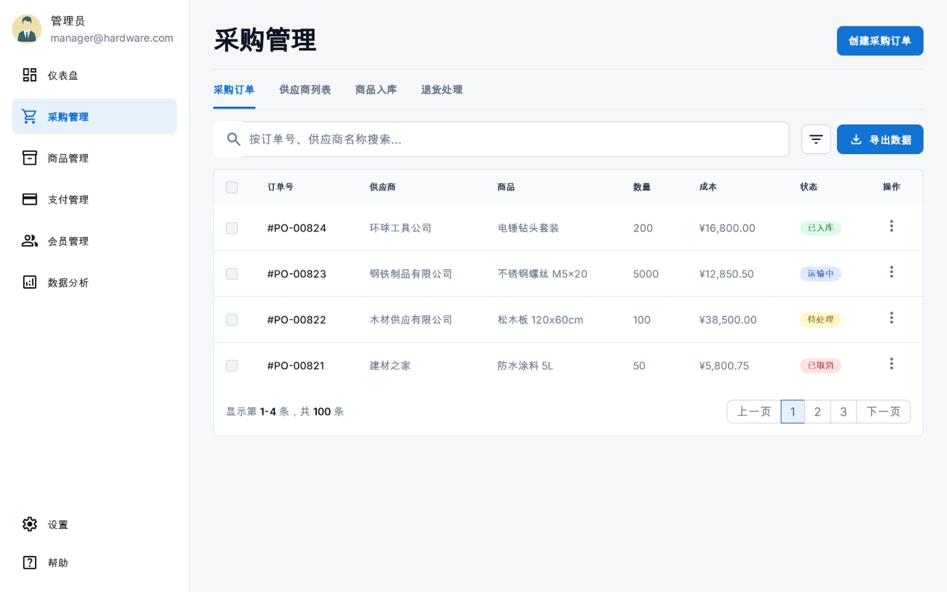Image resolution: width=947 pixels, height=592 pixels.
Task: Click the 创建采购订单 button
Action: pos(880,41)
